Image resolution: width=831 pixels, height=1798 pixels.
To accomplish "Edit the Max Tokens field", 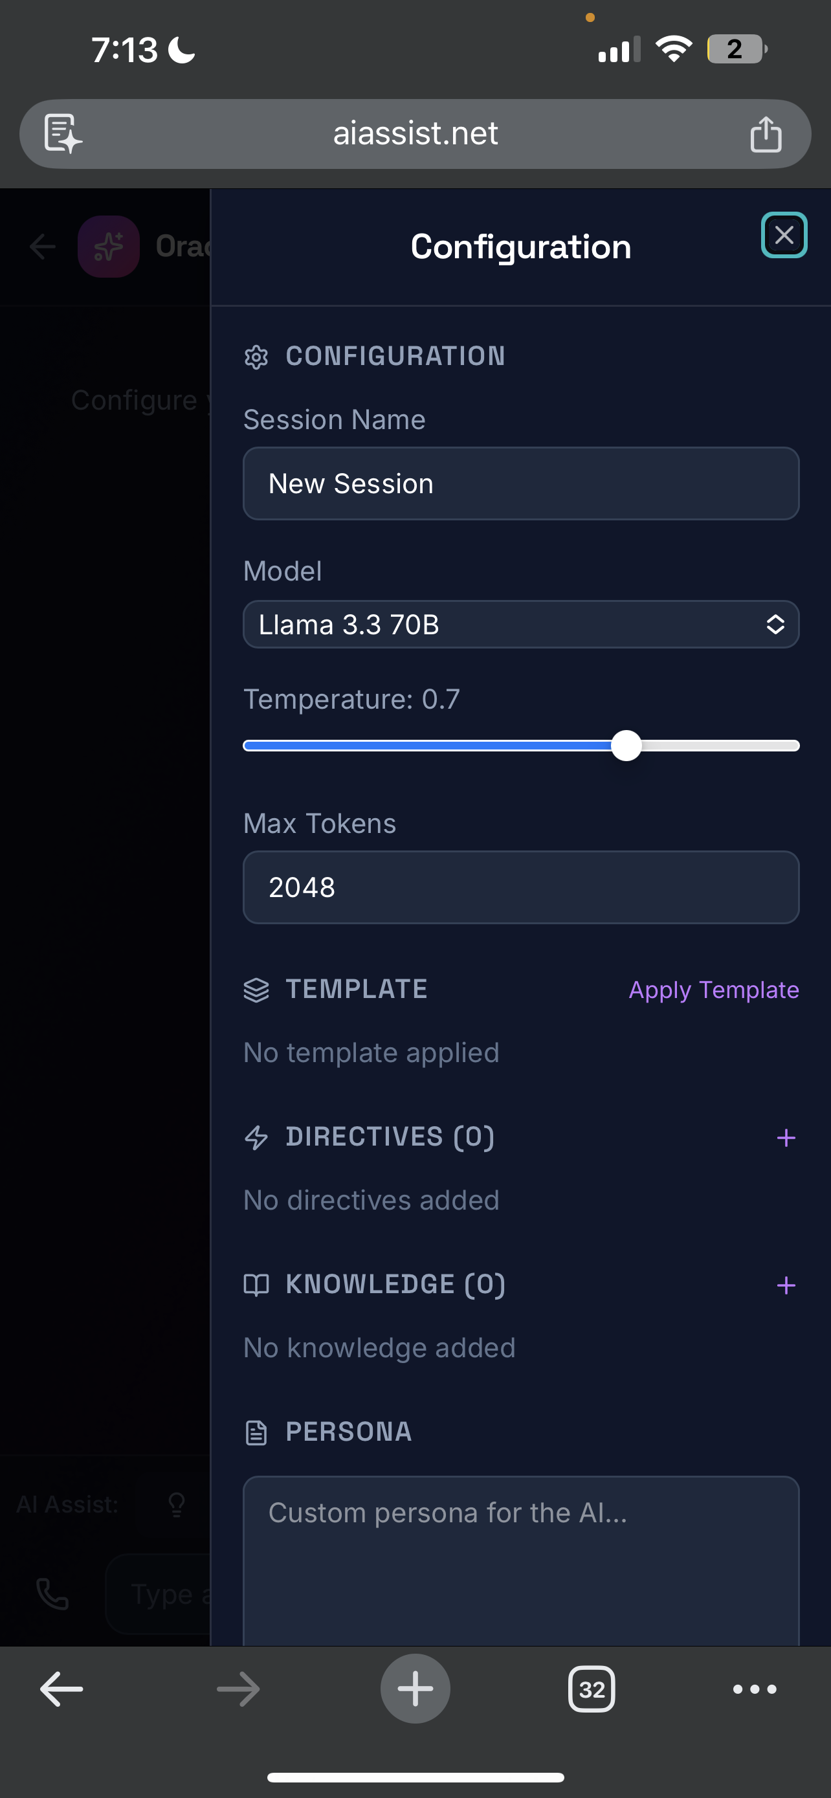I will (x=520, y=887).
